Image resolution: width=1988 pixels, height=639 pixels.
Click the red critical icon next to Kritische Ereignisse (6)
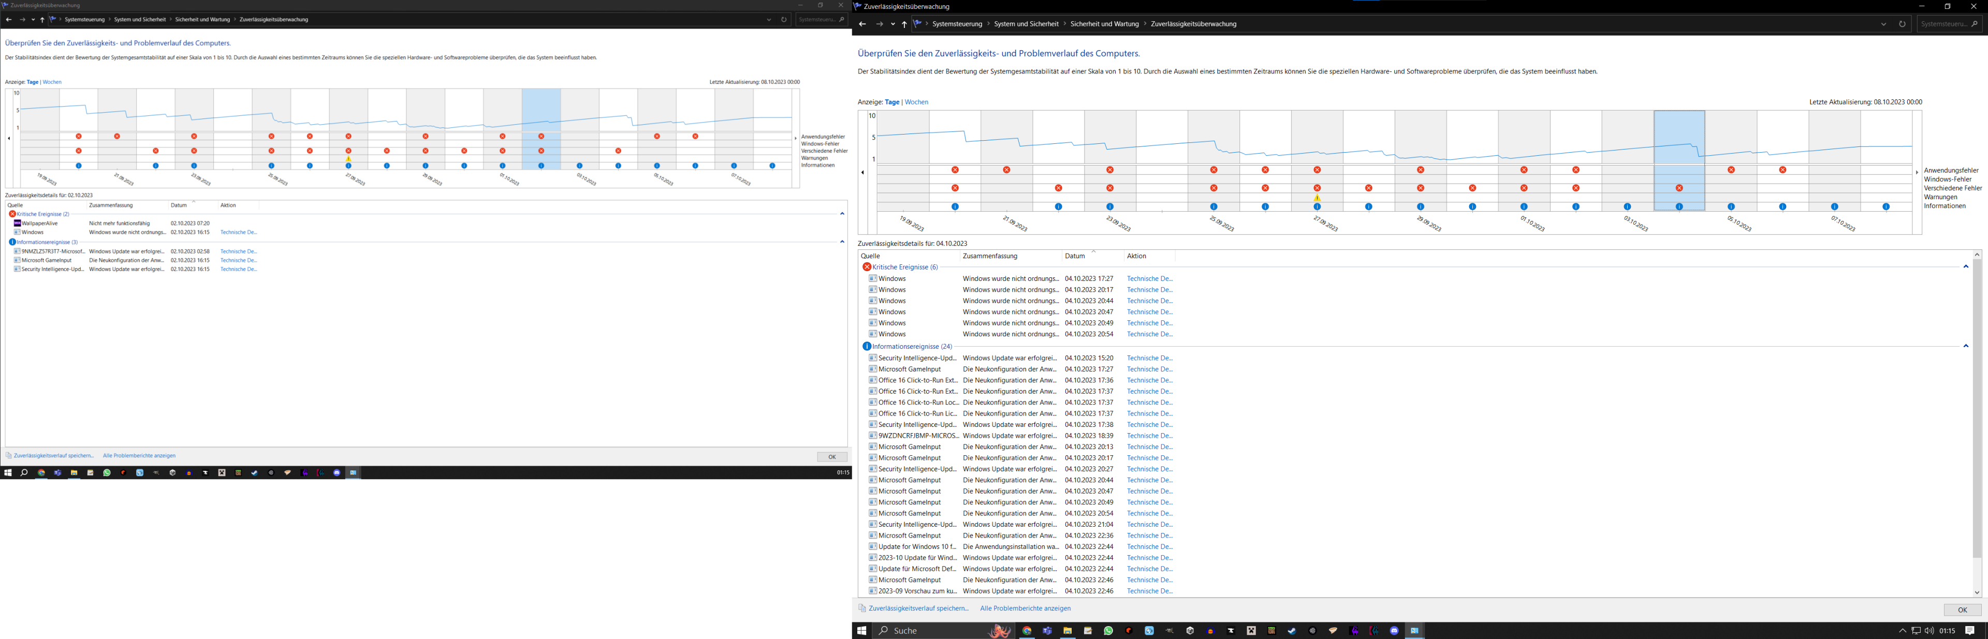867,267
